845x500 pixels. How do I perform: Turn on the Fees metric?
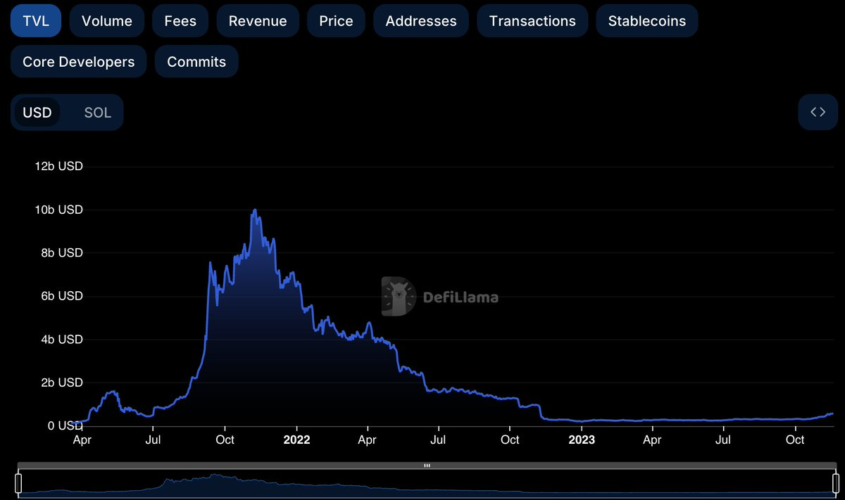point(180,21)
